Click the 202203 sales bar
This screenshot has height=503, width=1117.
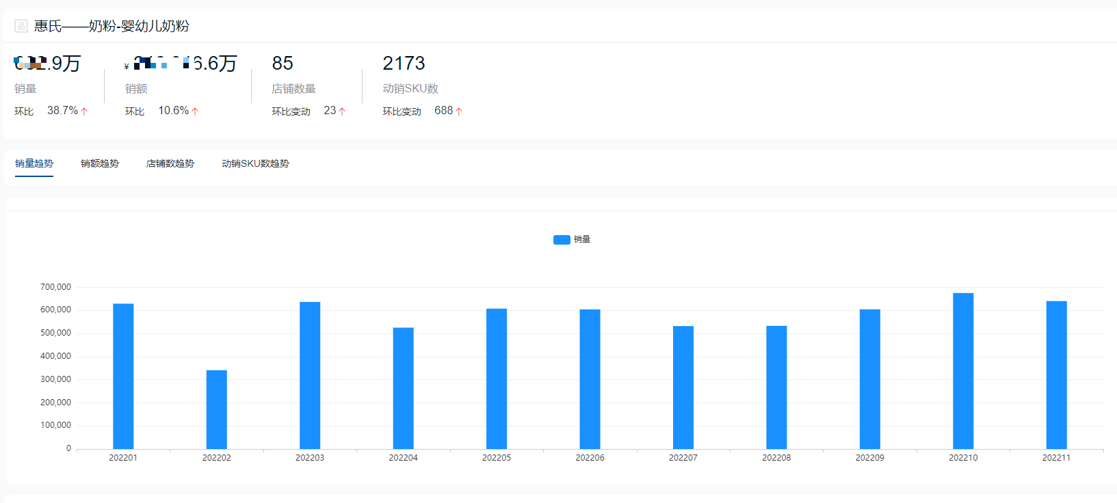(310, 375)
